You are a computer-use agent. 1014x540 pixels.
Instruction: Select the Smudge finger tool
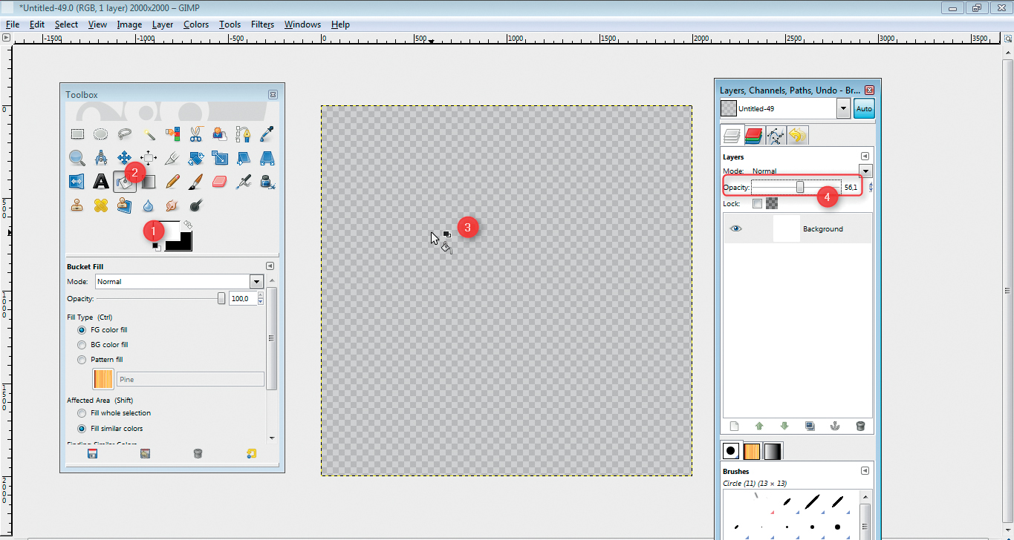(x=172, y=205)
